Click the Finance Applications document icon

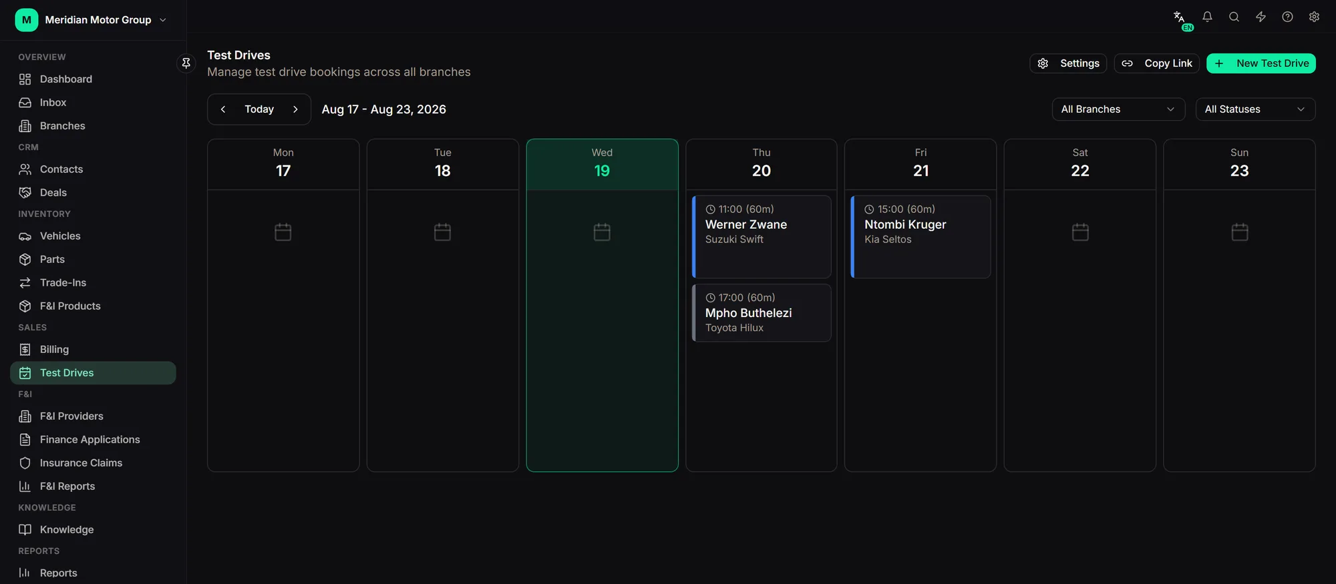coord(25,440)
